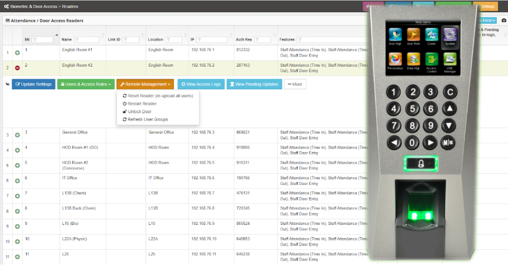508x267 pixels.
Task: Click the IP cell 192.168.76.9
Action: point(203,223)
